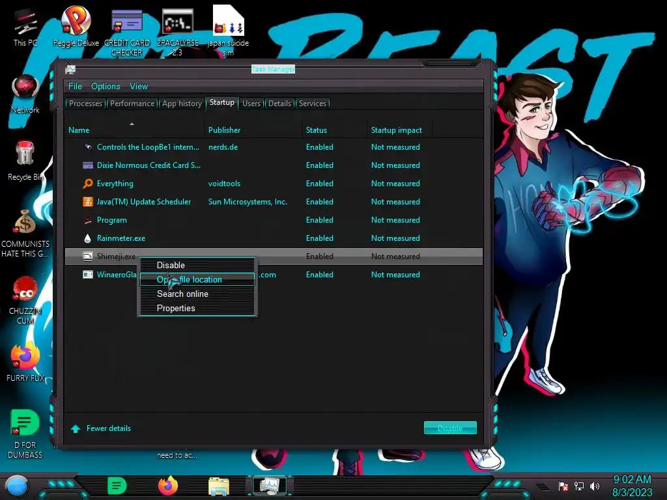Switch to the Services tab
This screenshot has width=667, height=500.
pos(312,104)
